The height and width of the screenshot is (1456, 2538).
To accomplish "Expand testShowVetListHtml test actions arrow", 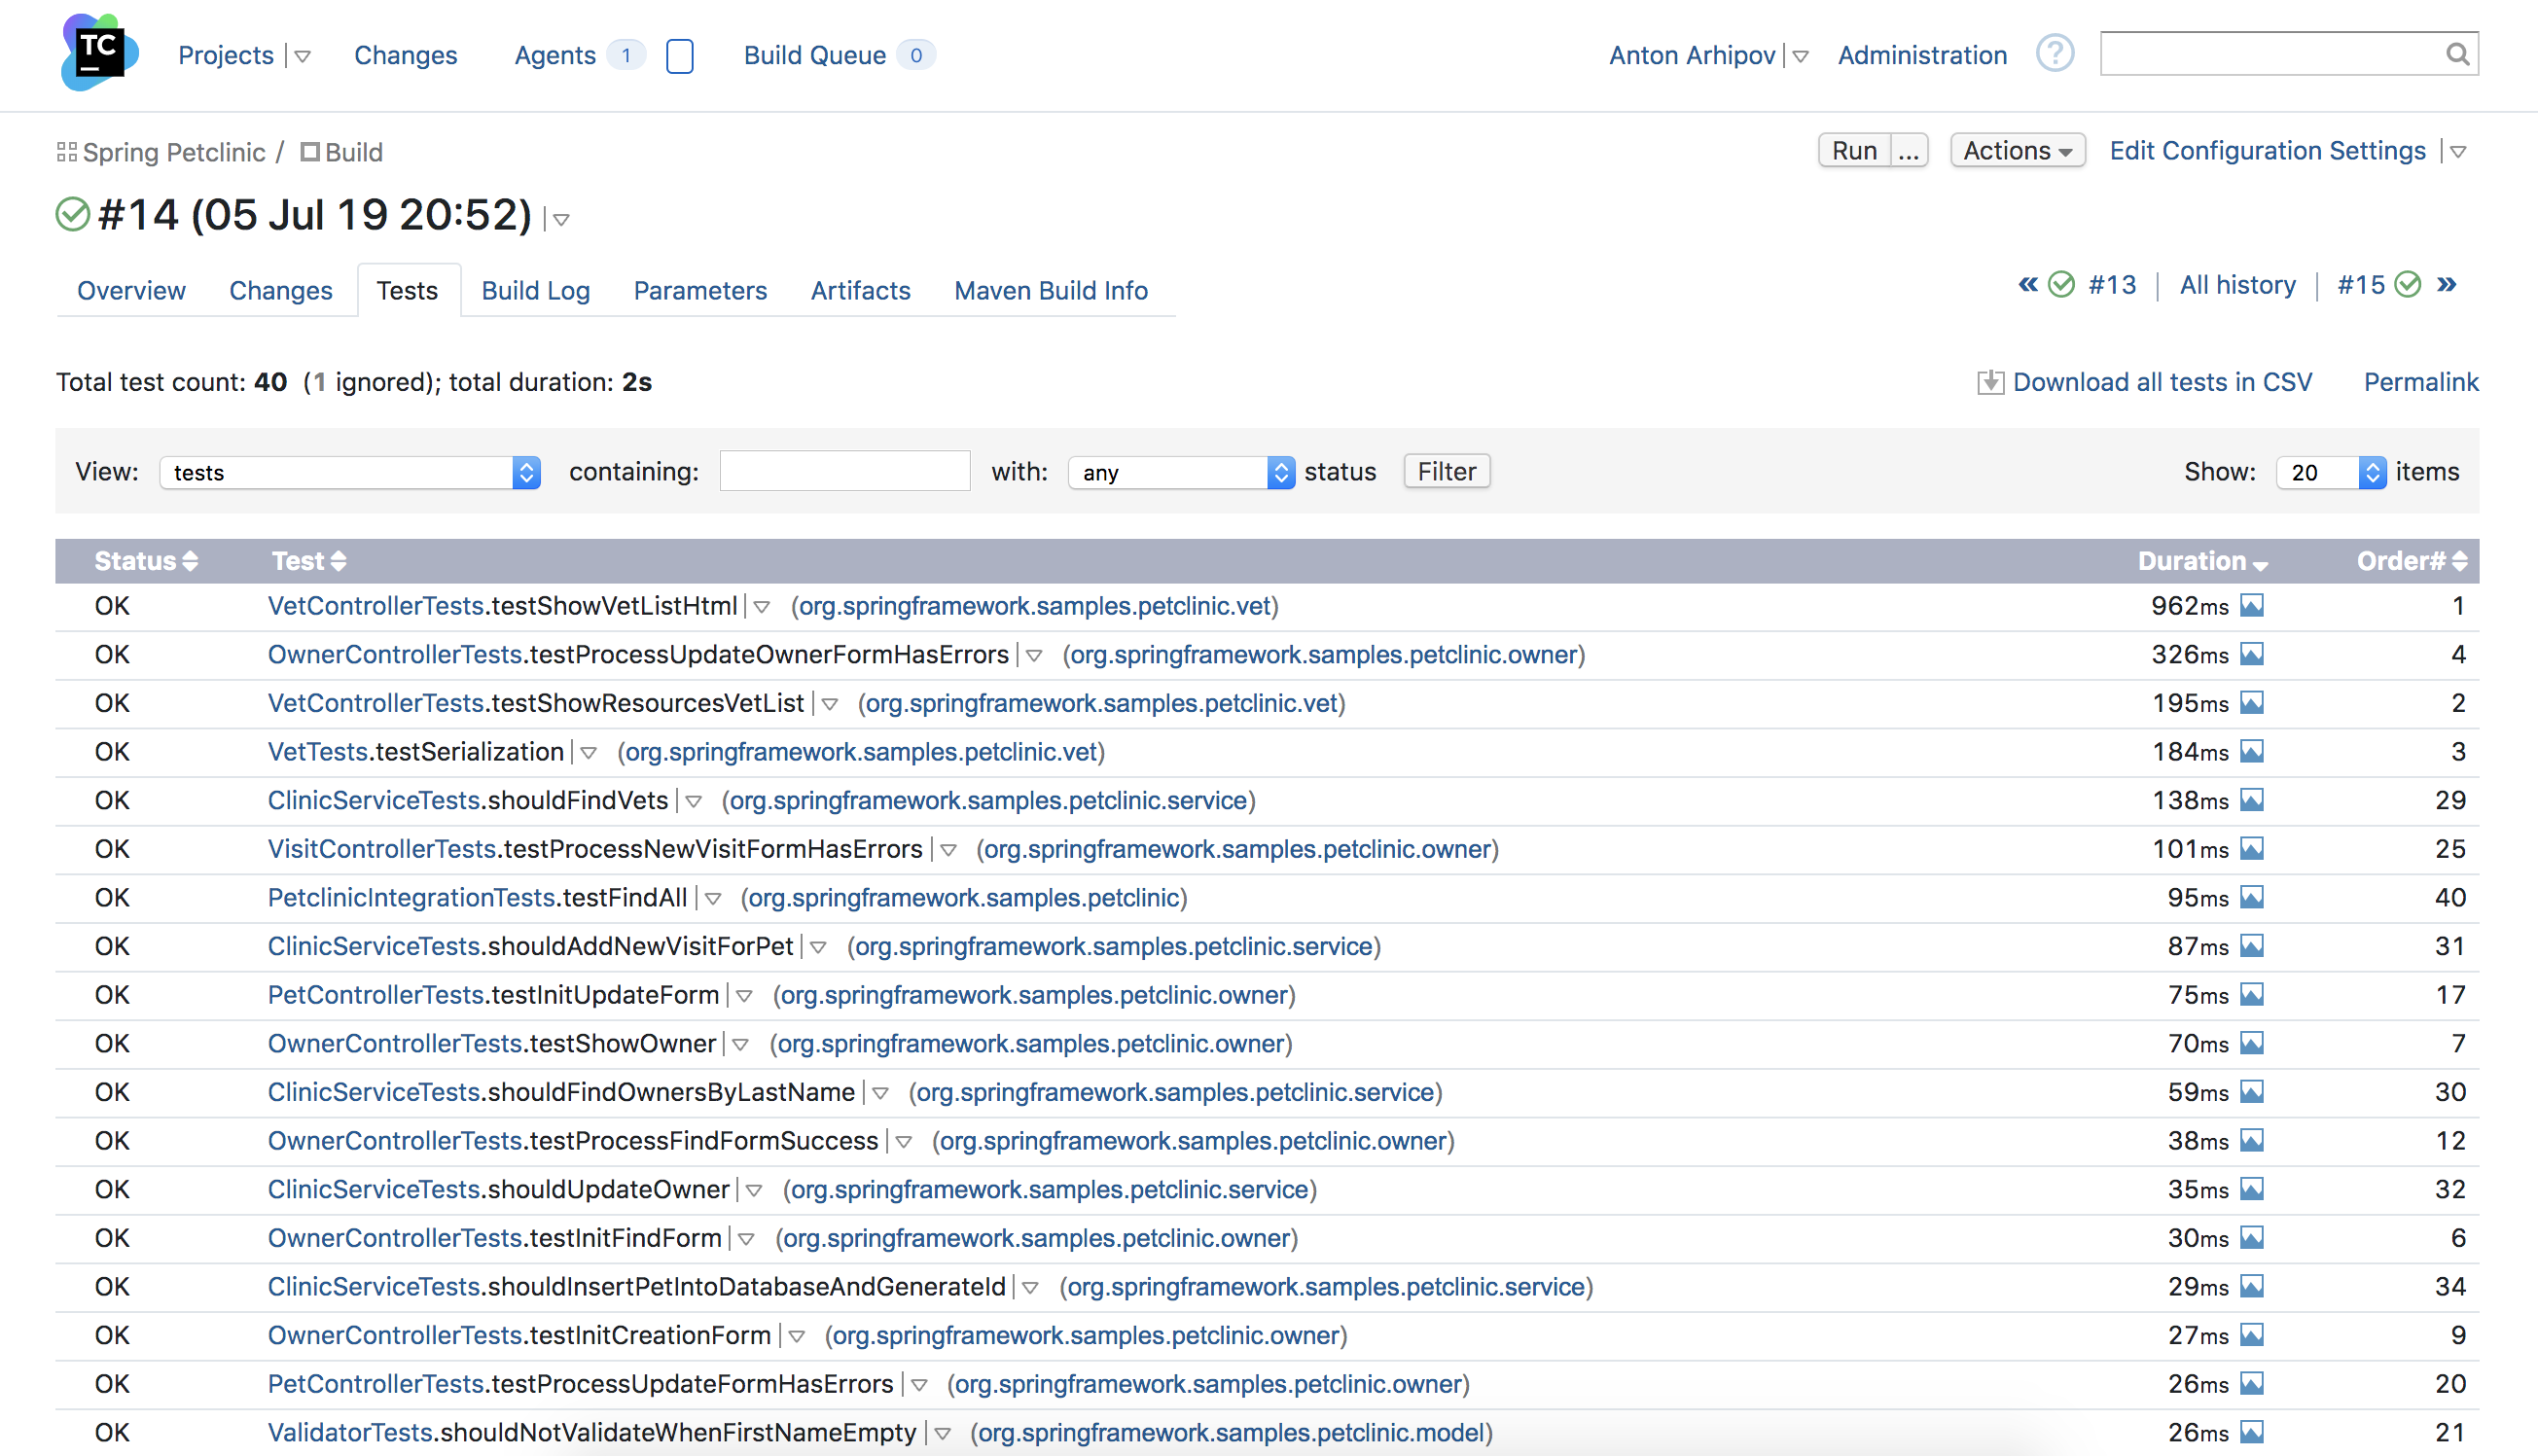I will (x=762, y=607).
